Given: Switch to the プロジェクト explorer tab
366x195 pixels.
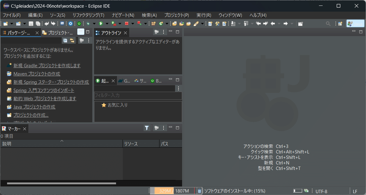Looking at the screenshot, I should click(x=57, y=33).
